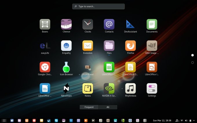Click the Firefox icon in the dock
The image size is (197, 123).
(27, 120)
